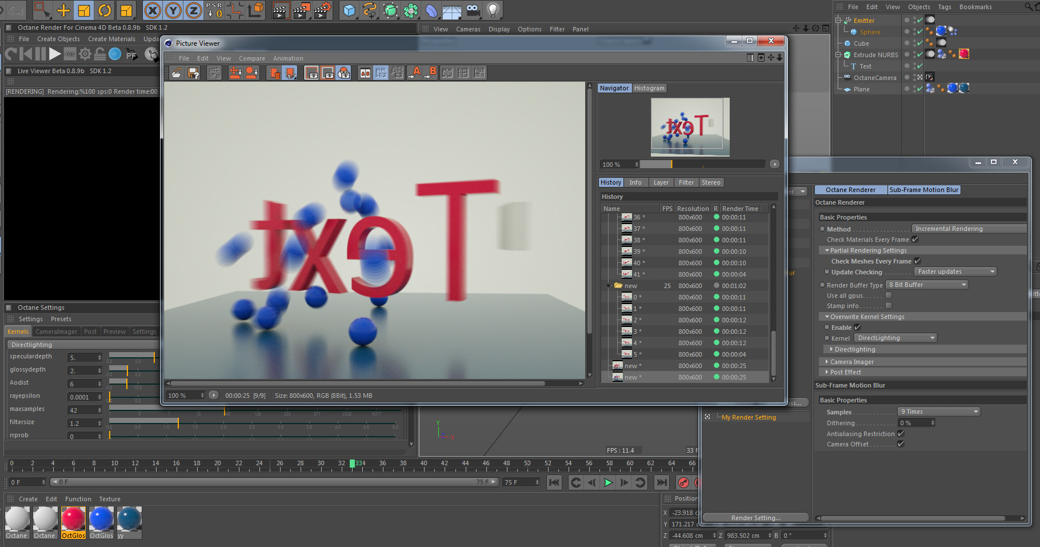This screenshot has height=547, width=1040.
Task: Go to start of timeline
Action: (x=554, y=482)
